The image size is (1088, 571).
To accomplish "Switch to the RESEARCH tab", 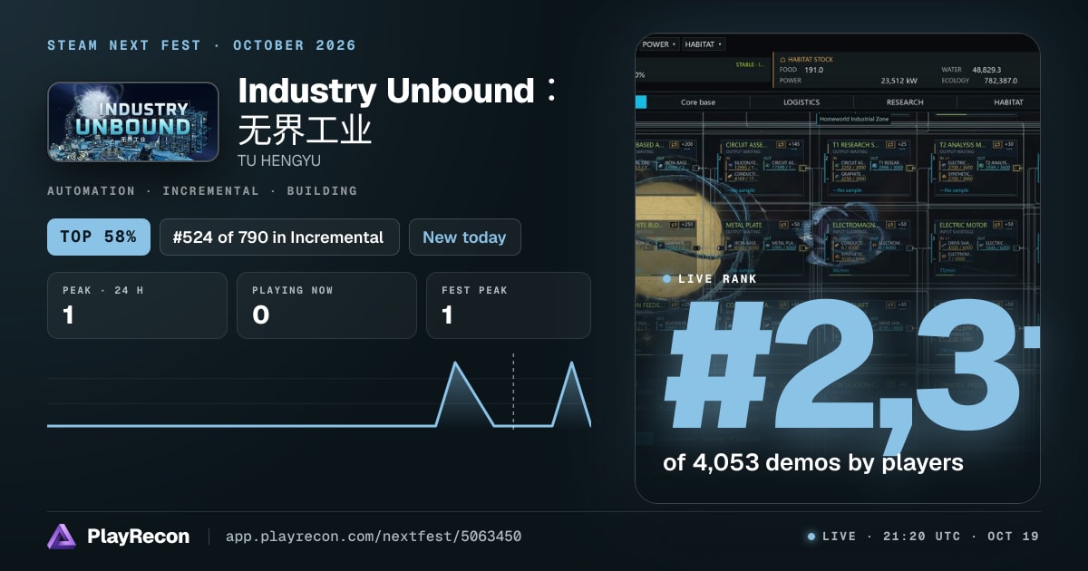I will (905, 102).
